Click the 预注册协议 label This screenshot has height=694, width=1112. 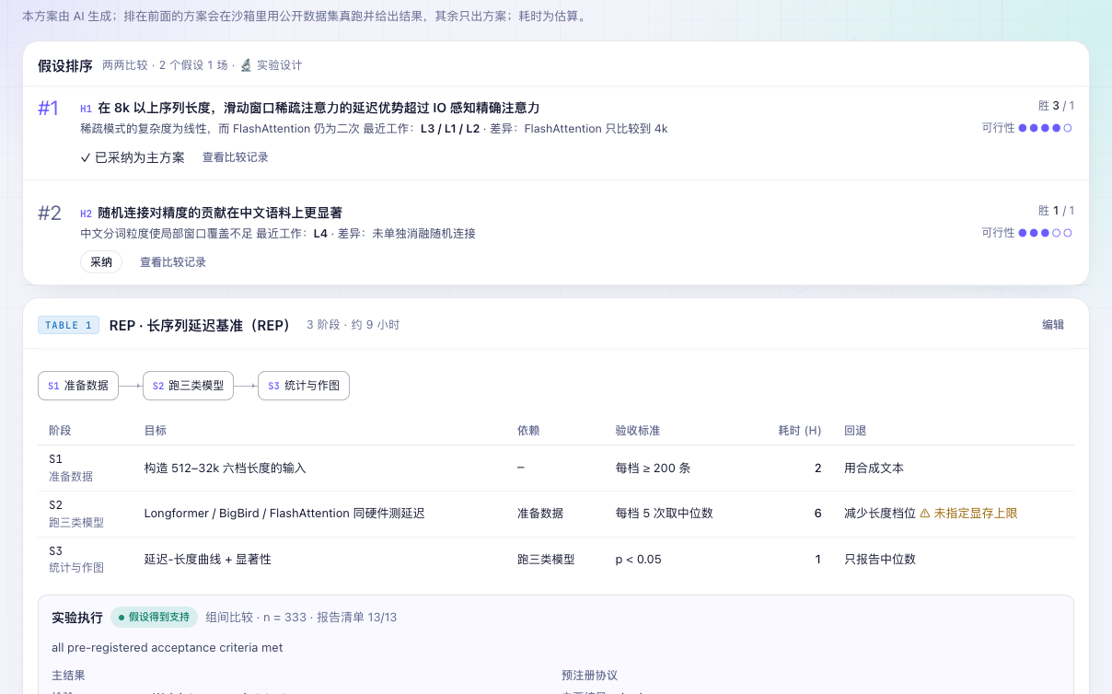590,676
